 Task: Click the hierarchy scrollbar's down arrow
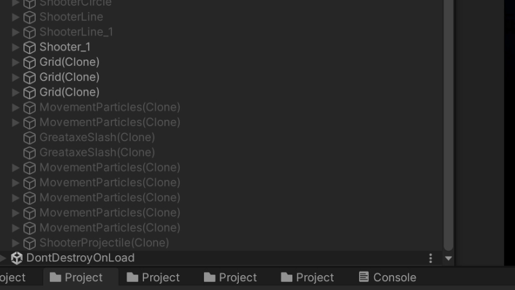tap(448, 258)
